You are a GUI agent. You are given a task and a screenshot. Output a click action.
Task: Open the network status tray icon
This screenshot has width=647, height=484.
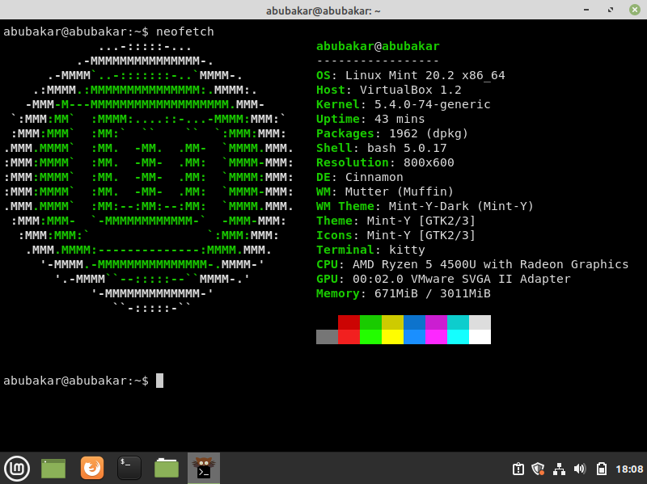[x=559, y=469]
